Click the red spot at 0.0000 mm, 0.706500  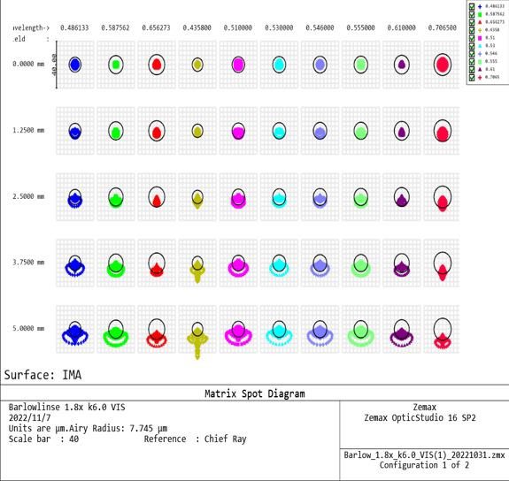pos(443,65)
